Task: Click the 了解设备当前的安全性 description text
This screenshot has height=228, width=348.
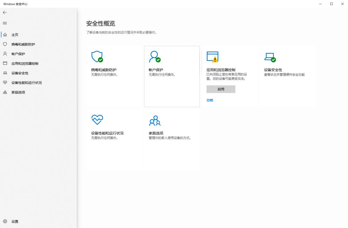Action: (x=121, y=32)
